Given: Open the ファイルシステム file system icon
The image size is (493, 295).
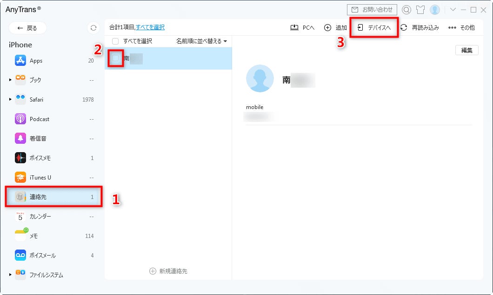Looking at the screenshot, I should coord(20,275).
